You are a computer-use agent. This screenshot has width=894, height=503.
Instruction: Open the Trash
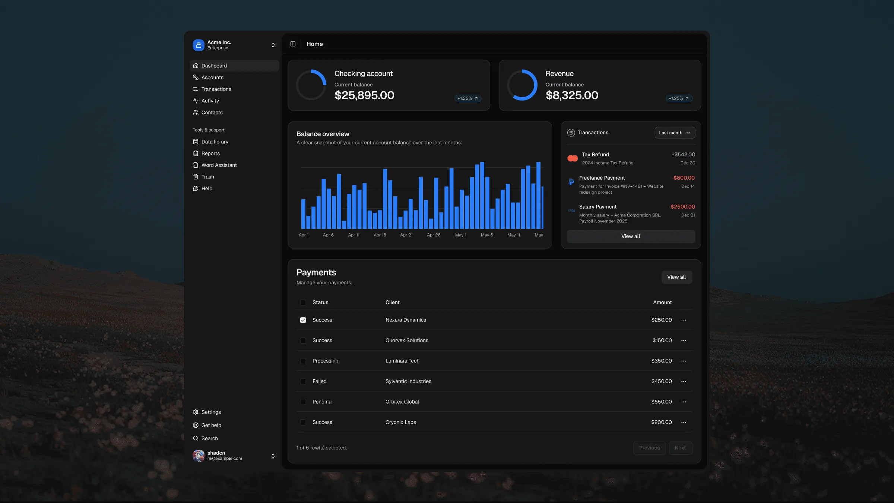coord(207,177)
